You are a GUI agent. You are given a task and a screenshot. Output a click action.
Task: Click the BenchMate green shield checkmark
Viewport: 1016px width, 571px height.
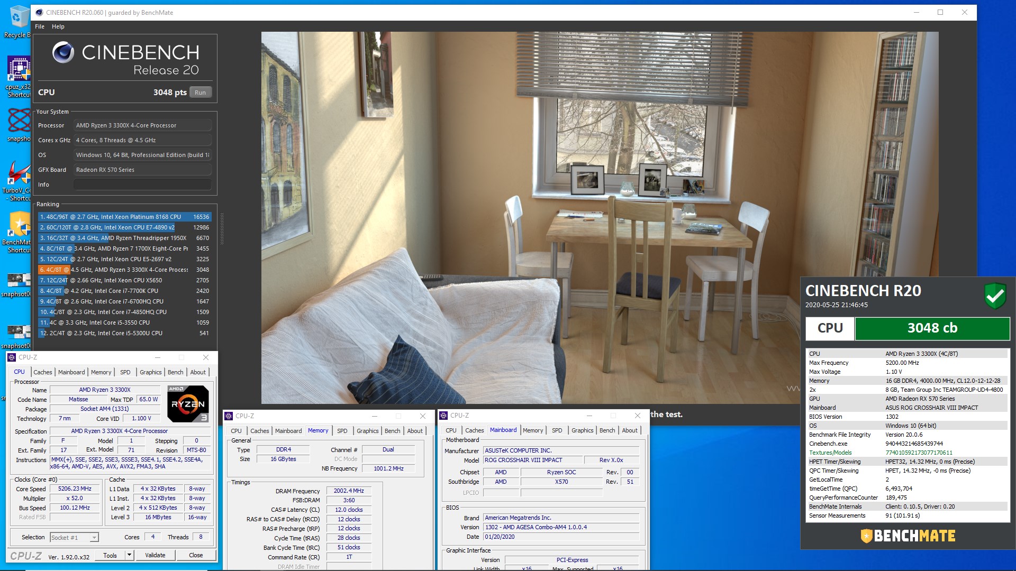tap(995, 296)
